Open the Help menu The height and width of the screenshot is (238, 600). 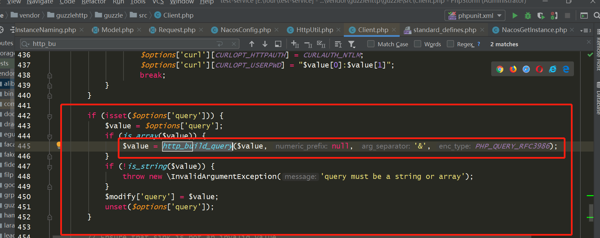[x=207, y=2]
